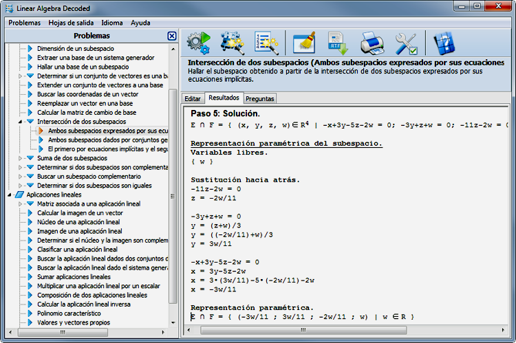The height and width of the screenshot is (343, 516).
Task: Click the line 'y = 3w/11'
Action: (211, 244)
